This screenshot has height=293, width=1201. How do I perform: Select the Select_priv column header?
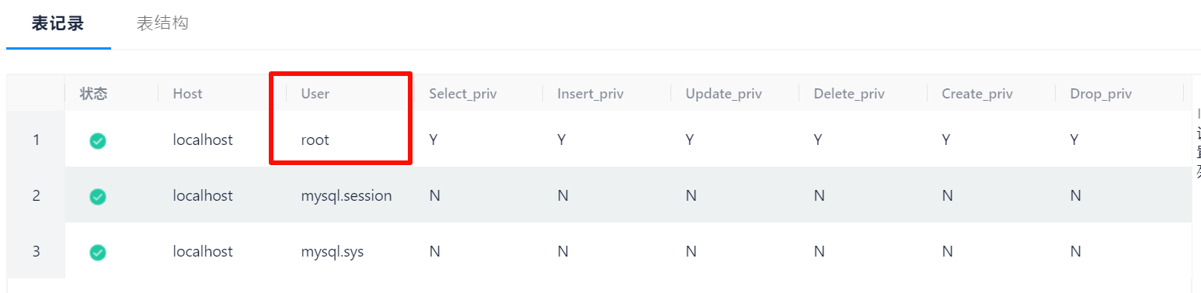(x=462, y=94)
